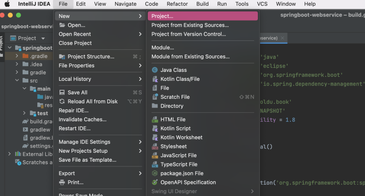Open the Navigate menu
Screen dimensions: 365x196
126,4
